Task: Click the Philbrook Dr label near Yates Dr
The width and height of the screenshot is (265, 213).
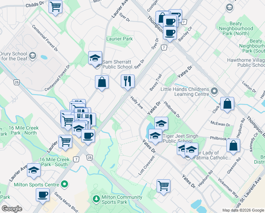Action: [172, 109]
